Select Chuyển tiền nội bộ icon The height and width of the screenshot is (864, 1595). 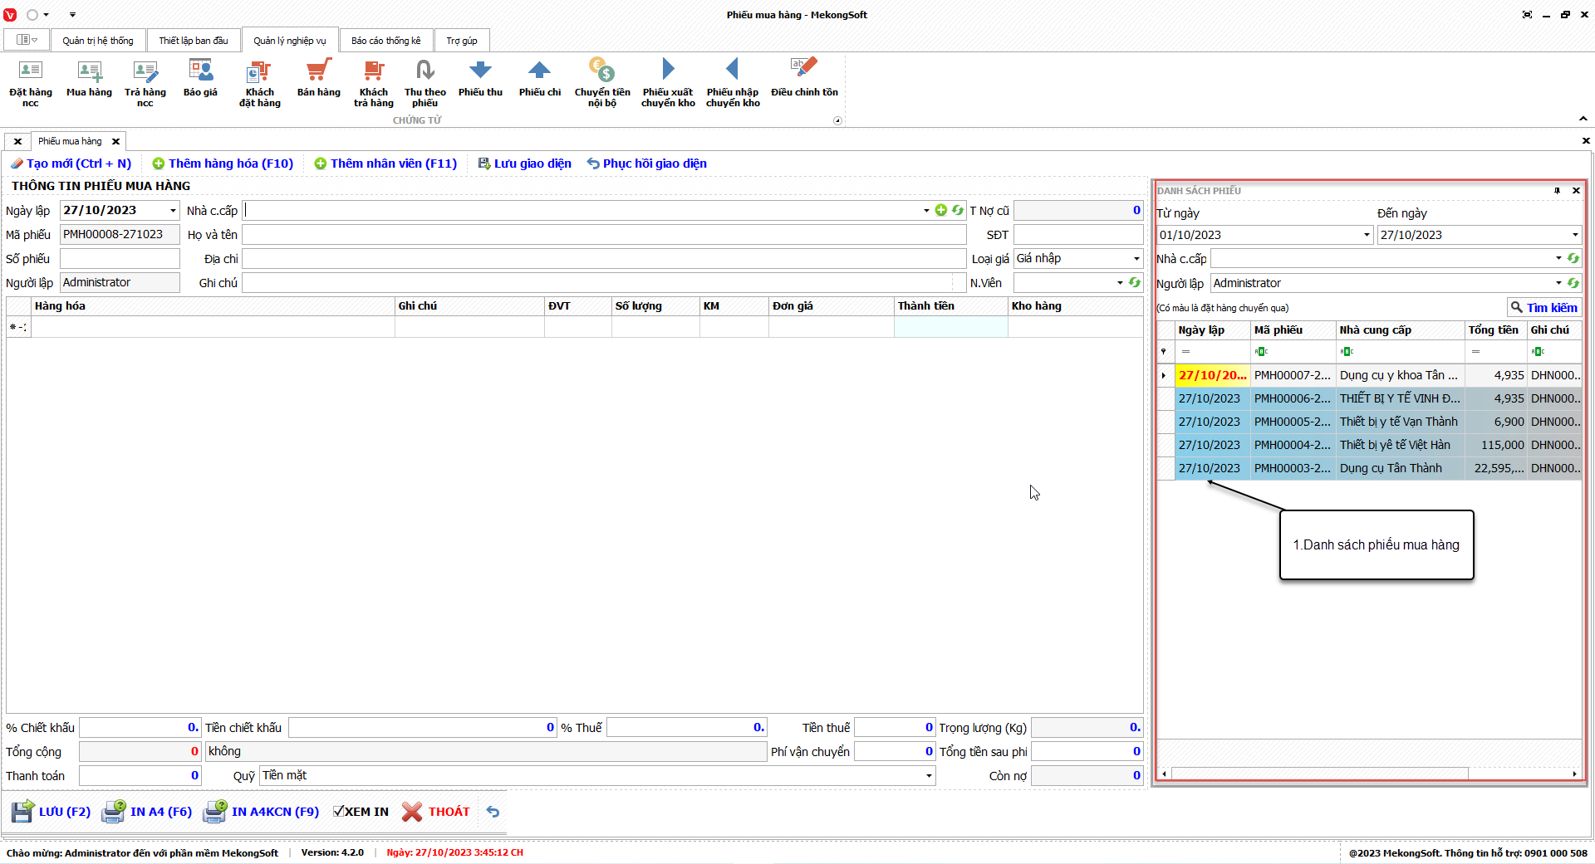click(601, 81)
